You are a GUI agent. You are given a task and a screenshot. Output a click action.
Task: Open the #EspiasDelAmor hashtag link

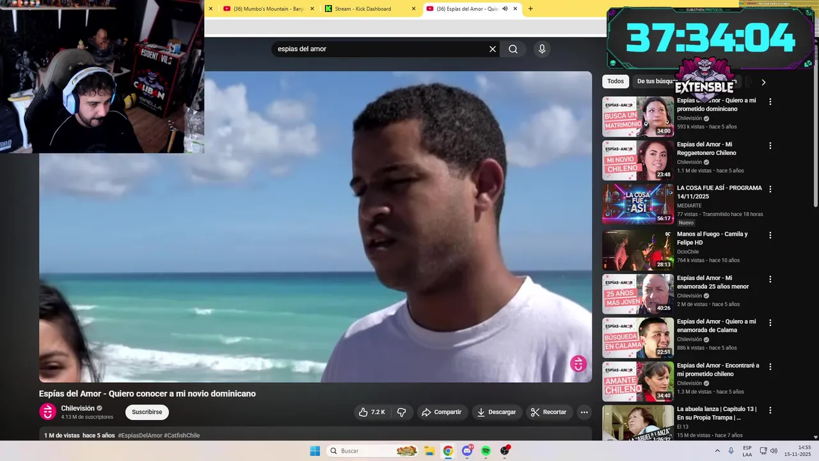click(140, 435)
